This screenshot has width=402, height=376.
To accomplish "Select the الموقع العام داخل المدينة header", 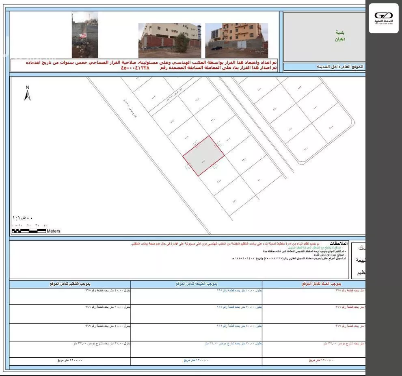I will pyautogui.click(x=325, y=66).
